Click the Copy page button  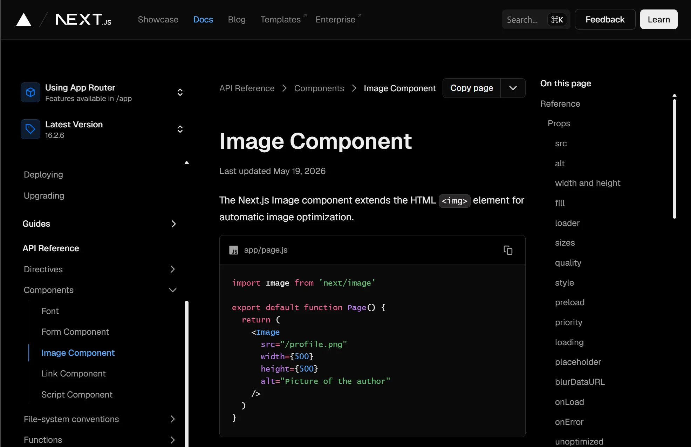point(472,88)
